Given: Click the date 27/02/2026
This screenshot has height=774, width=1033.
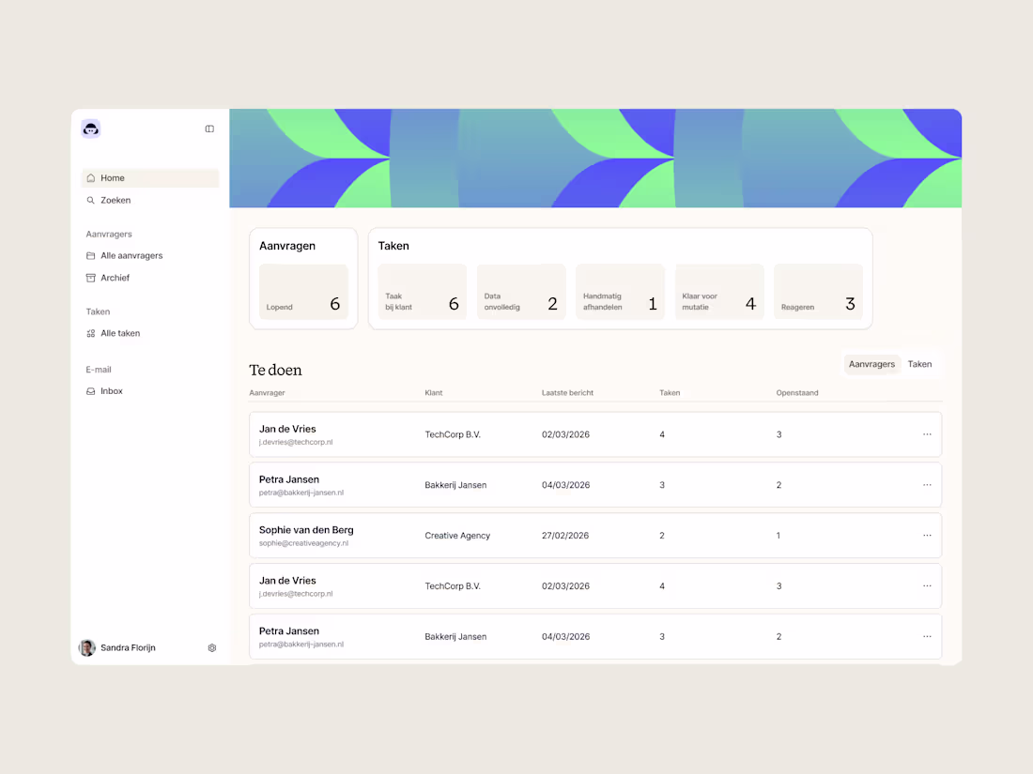Looking at the screenshot, I should 565,536.
